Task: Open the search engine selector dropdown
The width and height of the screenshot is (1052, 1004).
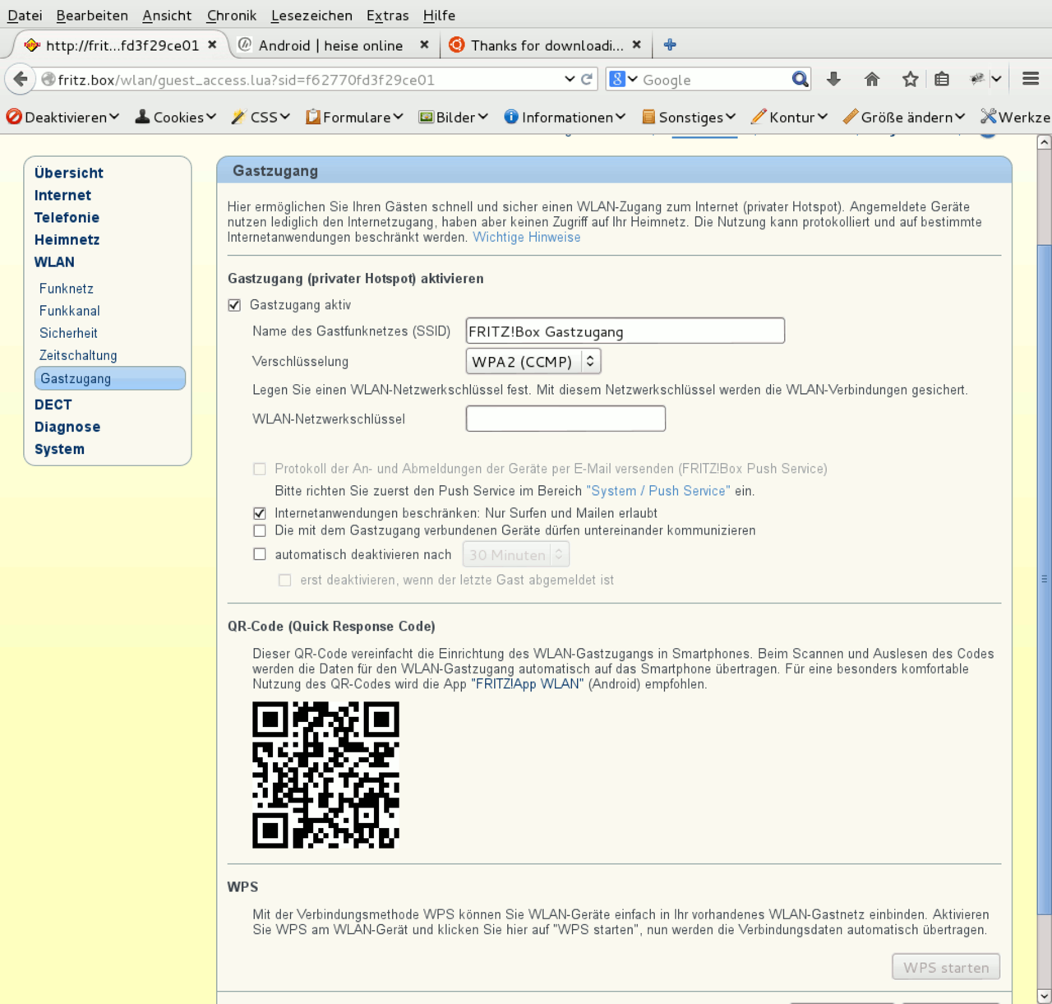Action: pos(624,79)
